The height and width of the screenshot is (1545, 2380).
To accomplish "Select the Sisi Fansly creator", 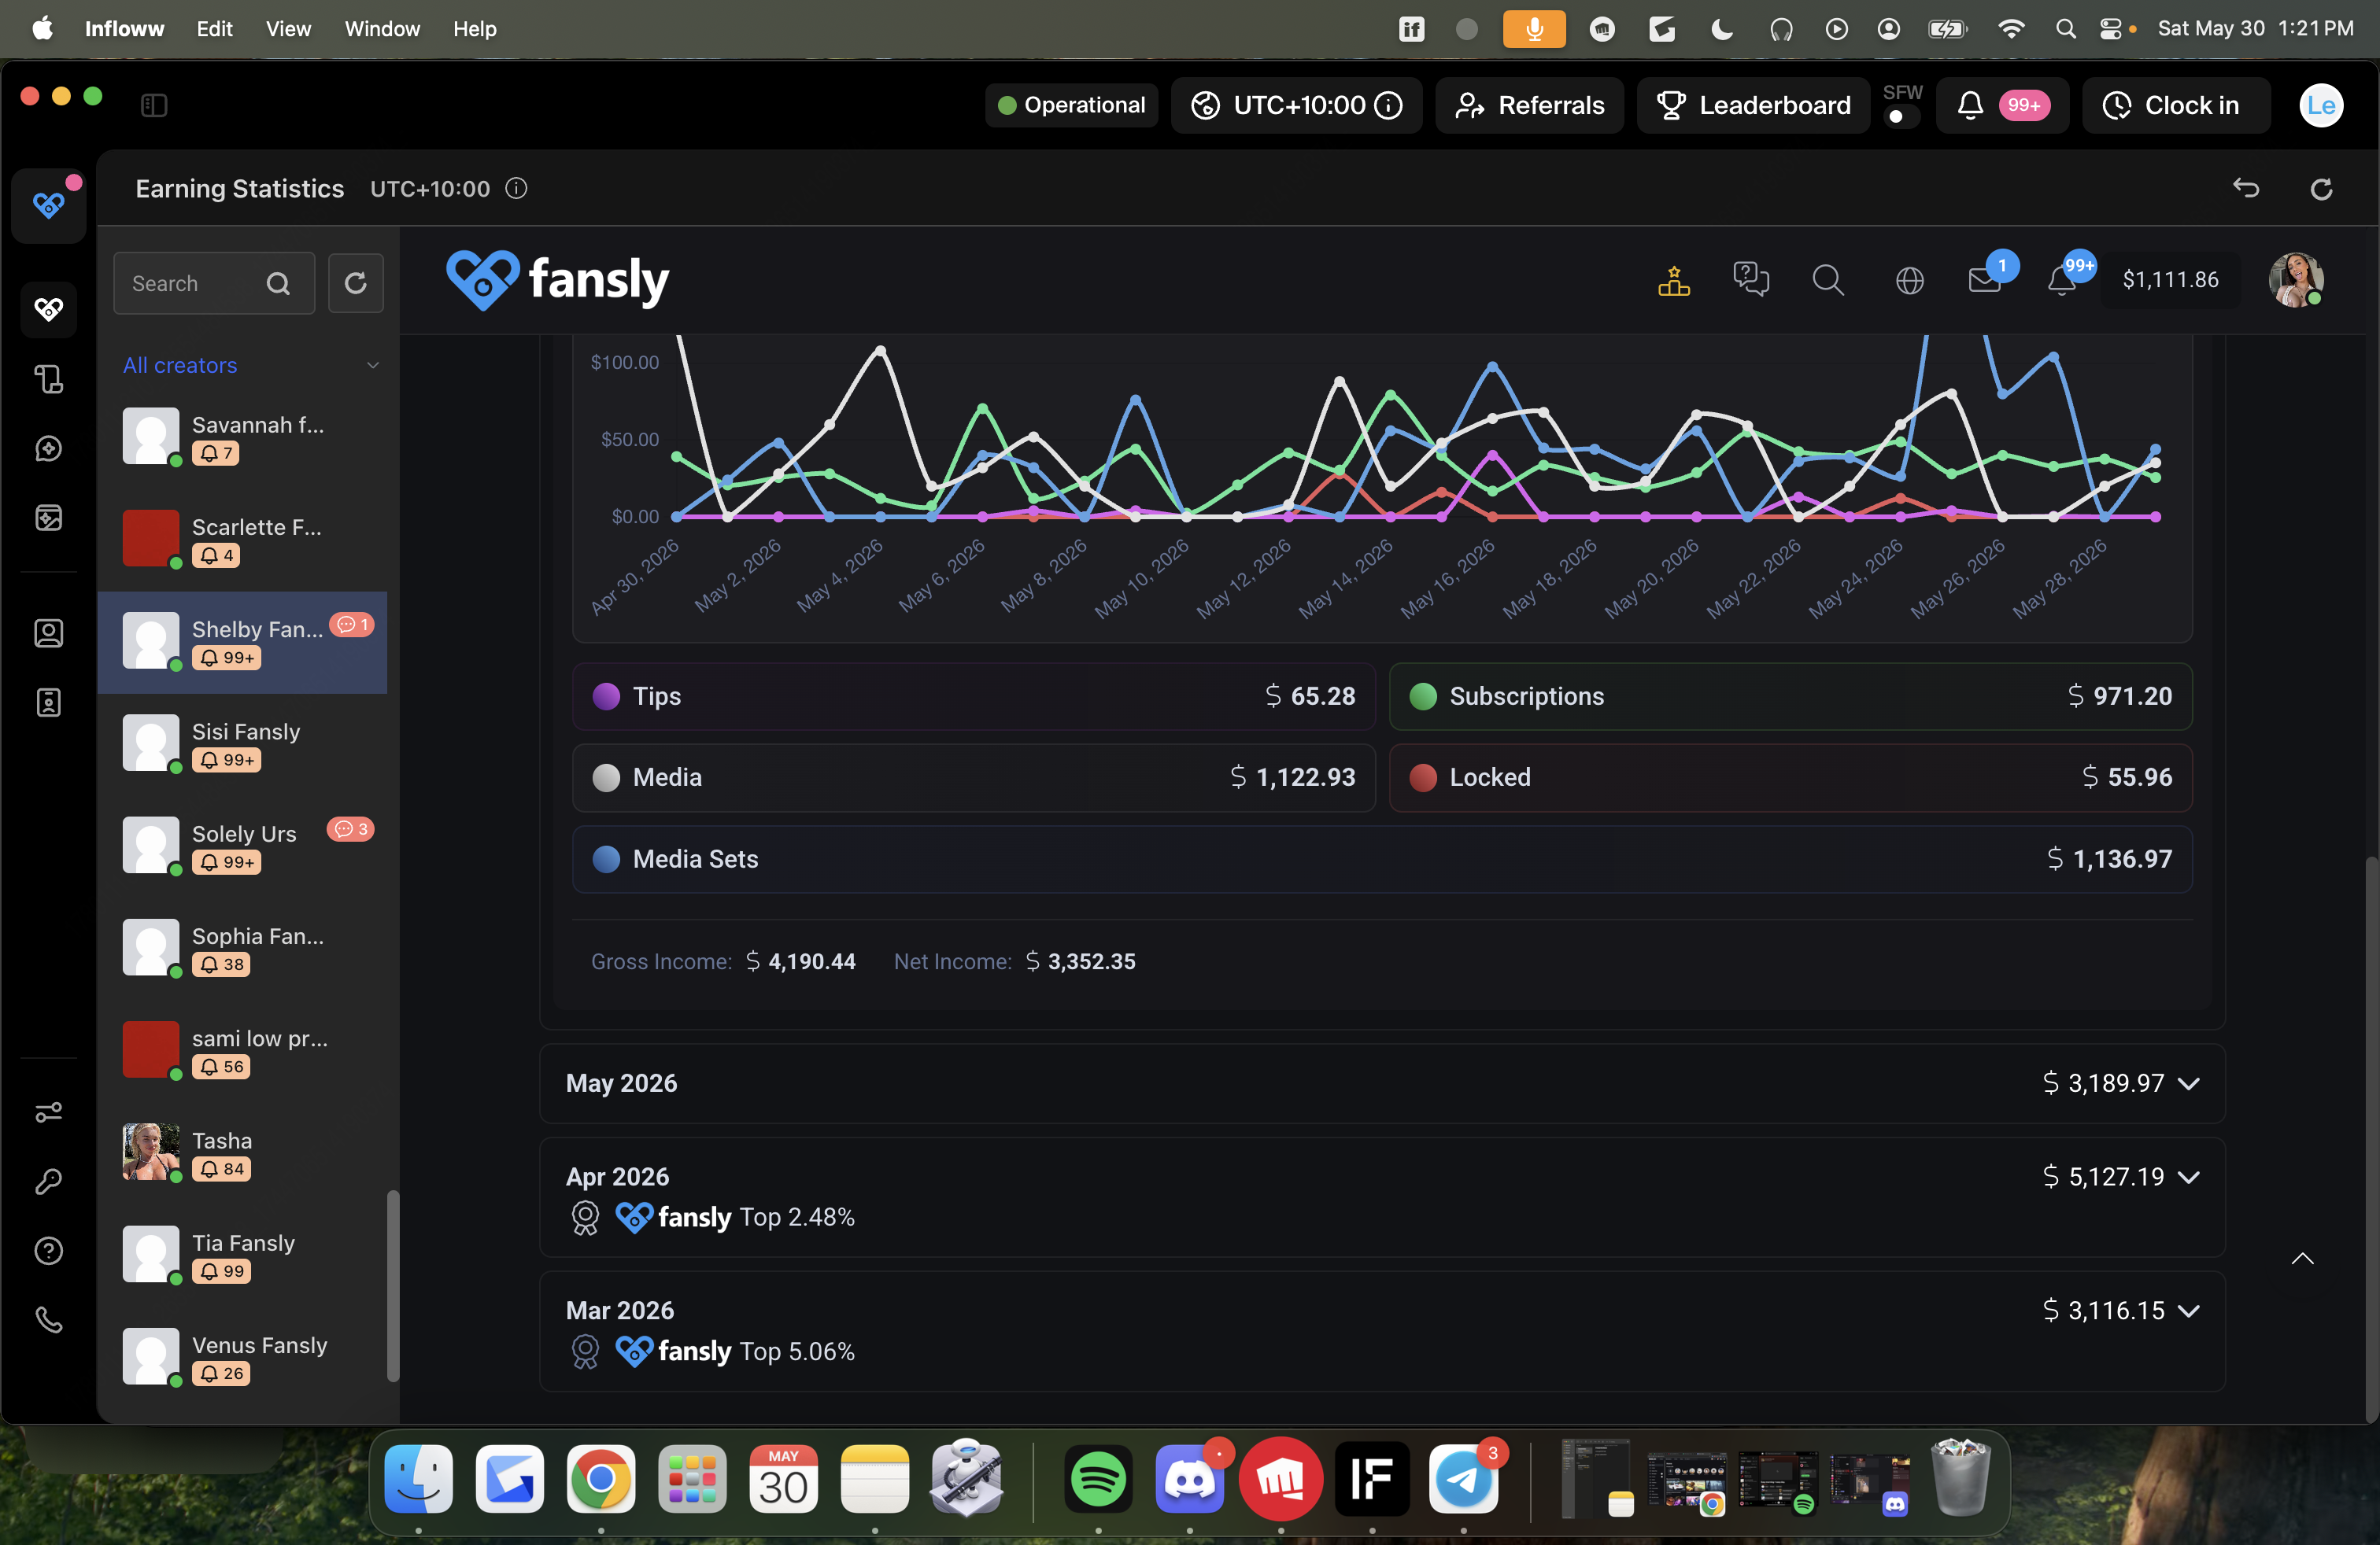I will click(242, 744).
